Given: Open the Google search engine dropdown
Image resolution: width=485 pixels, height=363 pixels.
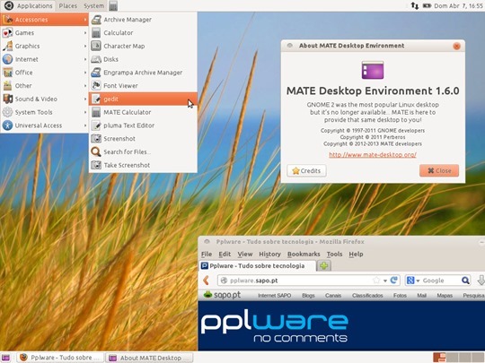Looking at the screenshot, I should point(413,281).
